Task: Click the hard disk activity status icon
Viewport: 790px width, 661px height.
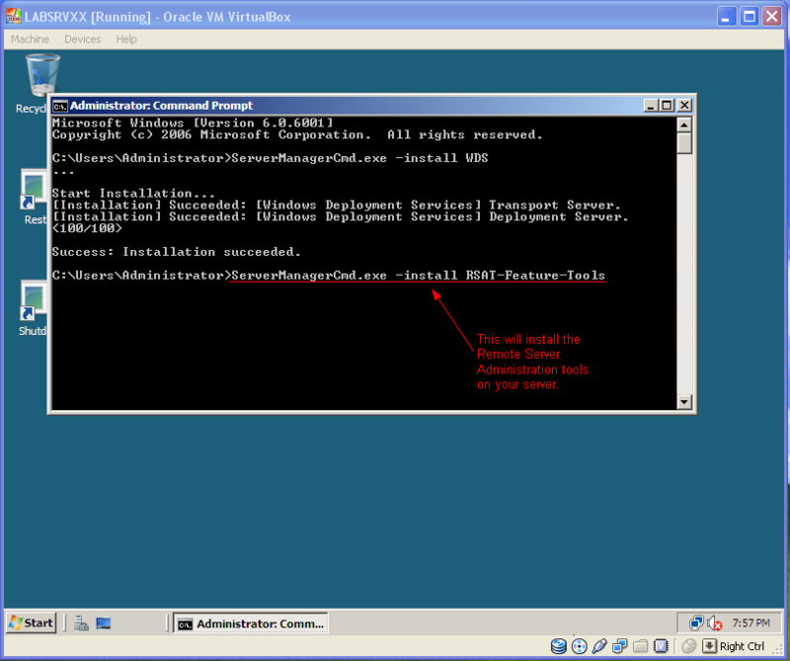Action: (559, 646)
